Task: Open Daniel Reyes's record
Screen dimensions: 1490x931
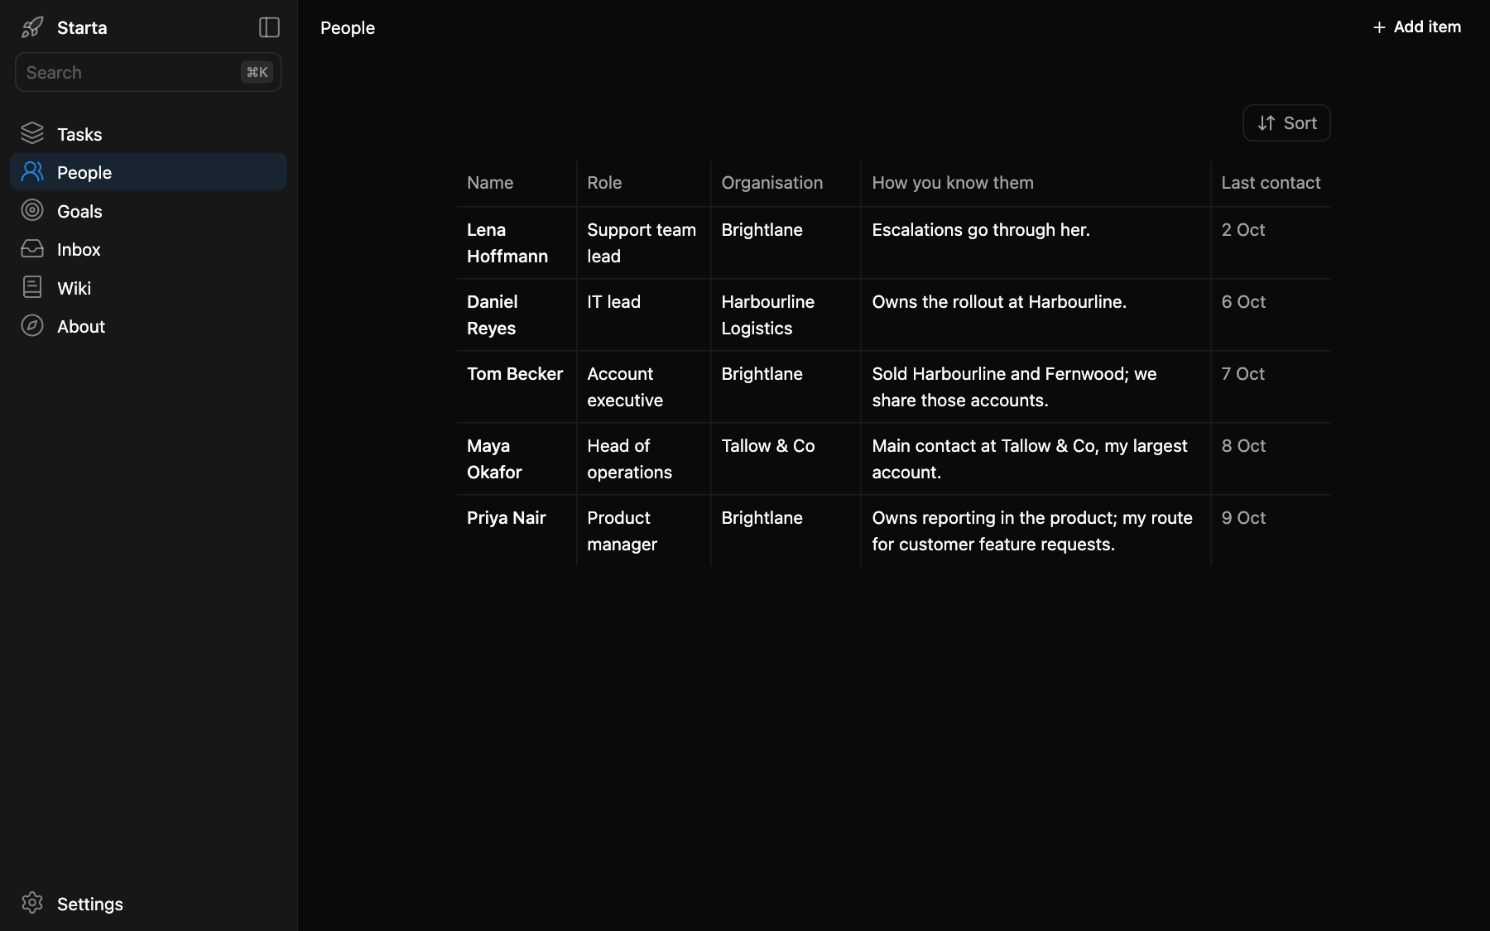Action: [x=493, y=314]
